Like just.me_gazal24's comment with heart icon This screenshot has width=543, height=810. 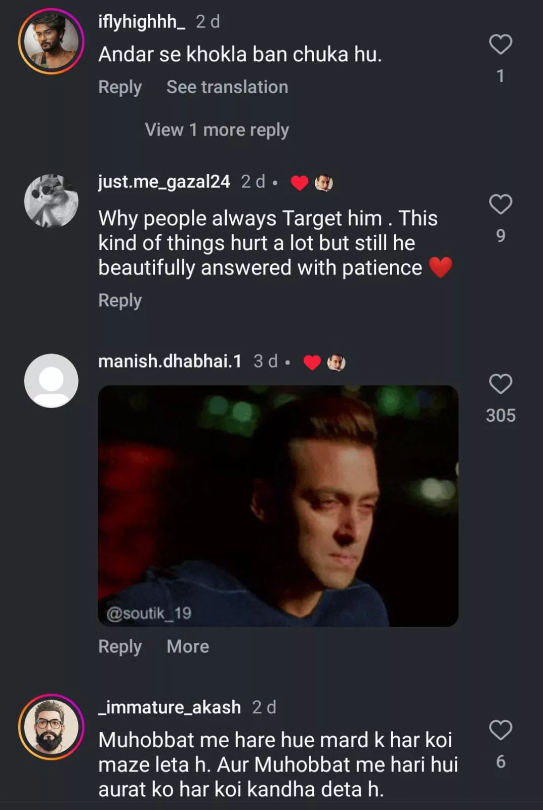[500, 205]
